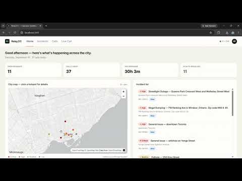
Task: Click the site info icon beside localhost
Action: [x=22, y=33]
